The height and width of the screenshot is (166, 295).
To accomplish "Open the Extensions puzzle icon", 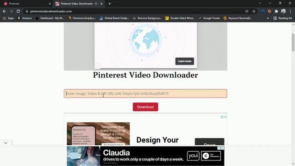I will coord(276,11).
